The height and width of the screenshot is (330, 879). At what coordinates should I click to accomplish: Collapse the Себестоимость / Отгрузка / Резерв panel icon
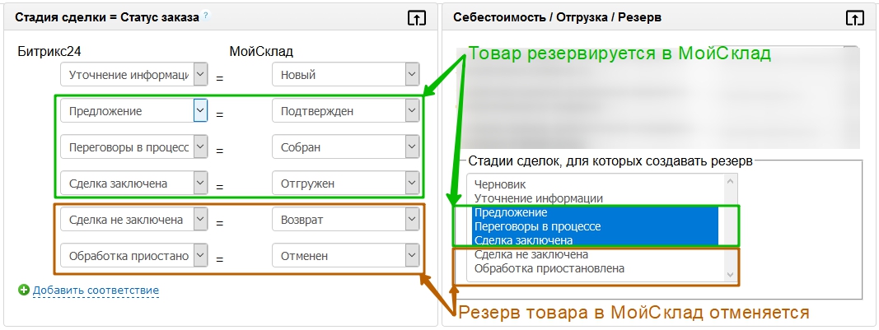pos(854,18)
